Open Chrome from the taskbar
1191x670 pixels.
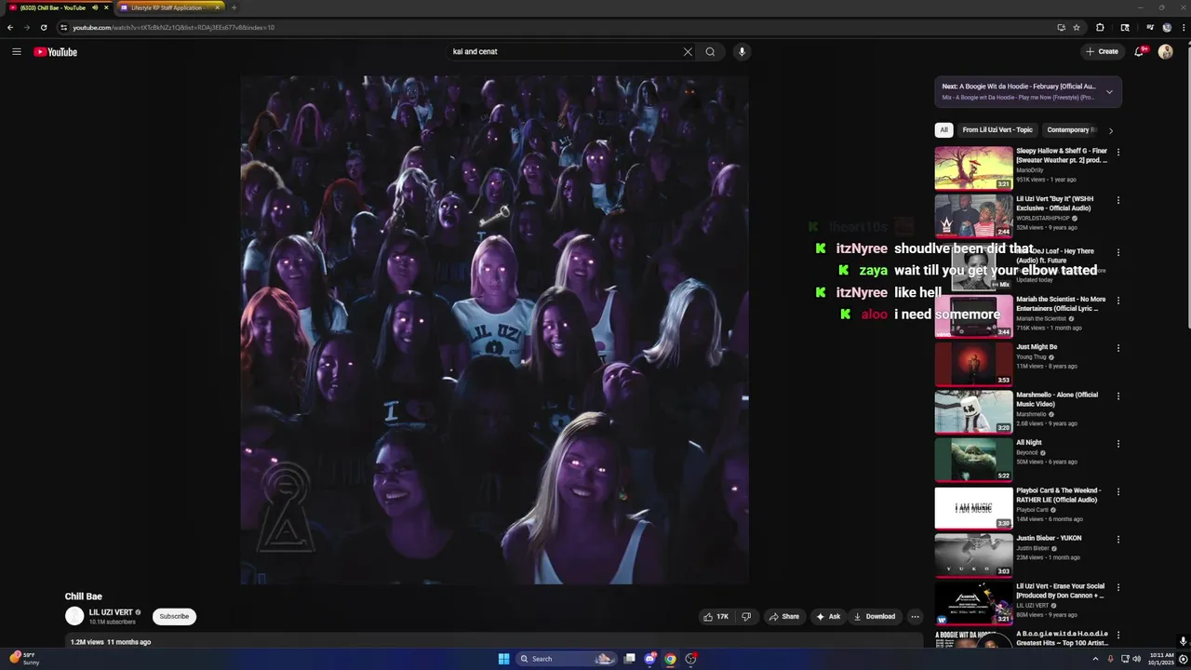670,659
